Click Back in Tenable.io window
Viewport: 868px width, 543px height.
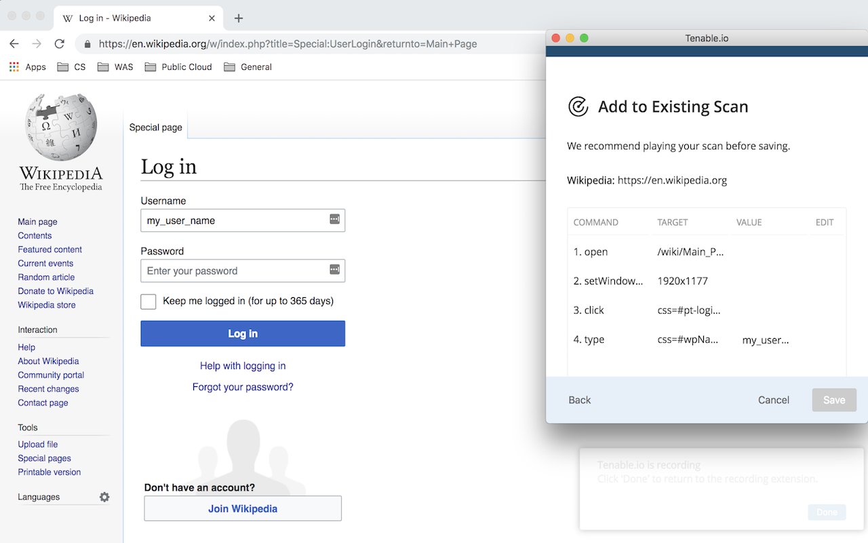coord(580,400)
